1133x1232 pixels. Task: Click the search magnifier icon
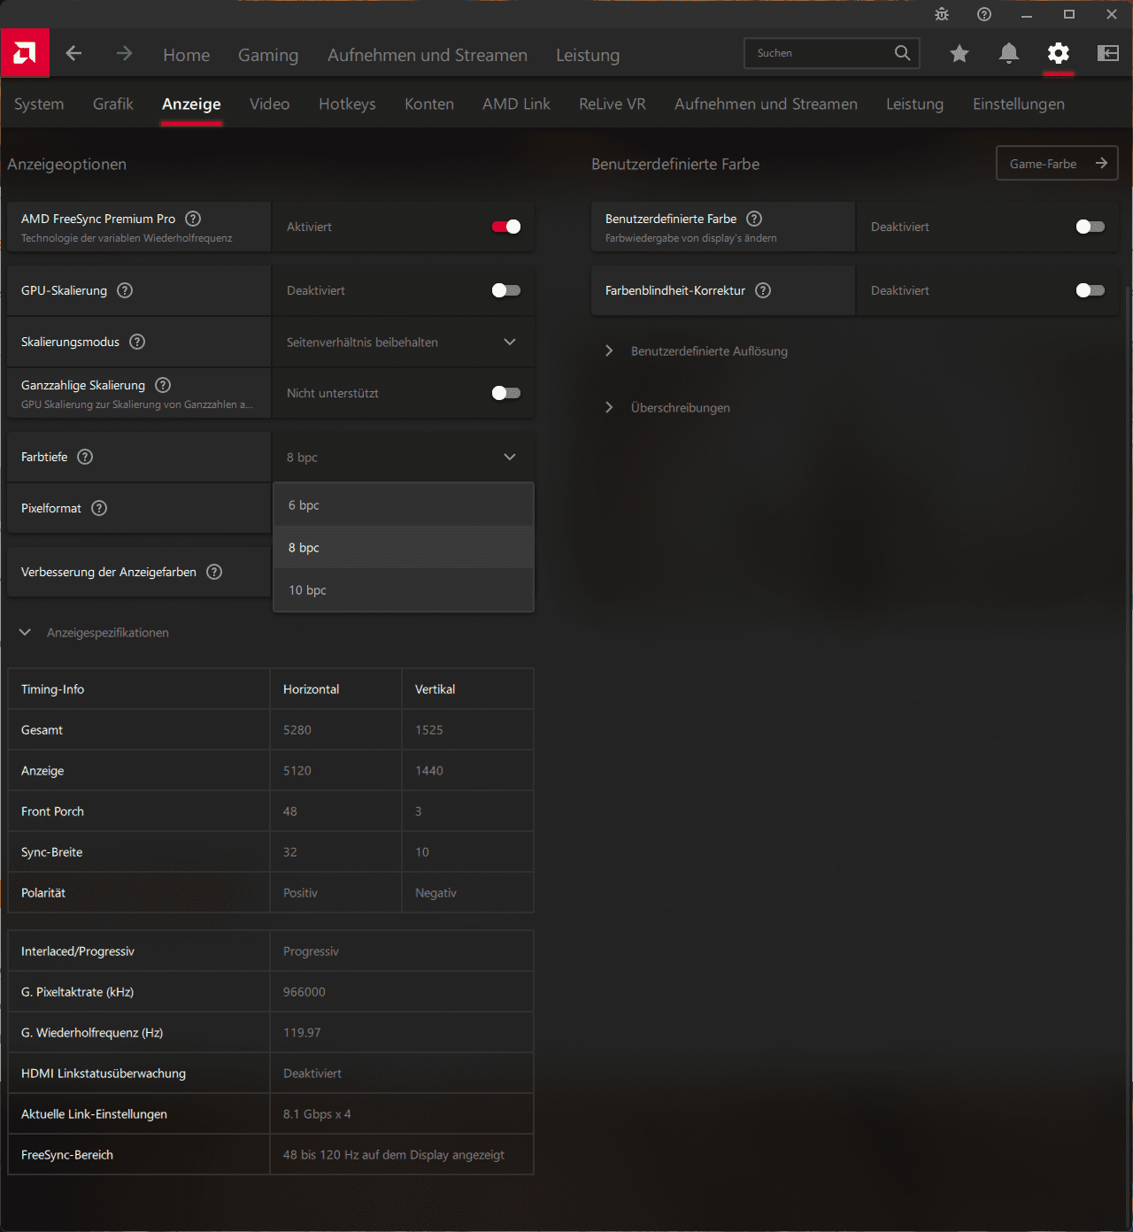pos(902,53)
